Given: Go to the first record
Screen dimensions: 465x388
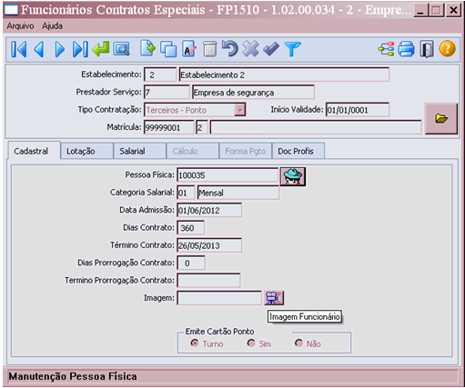Looking at the screenshot, I should tap(19, 49).
